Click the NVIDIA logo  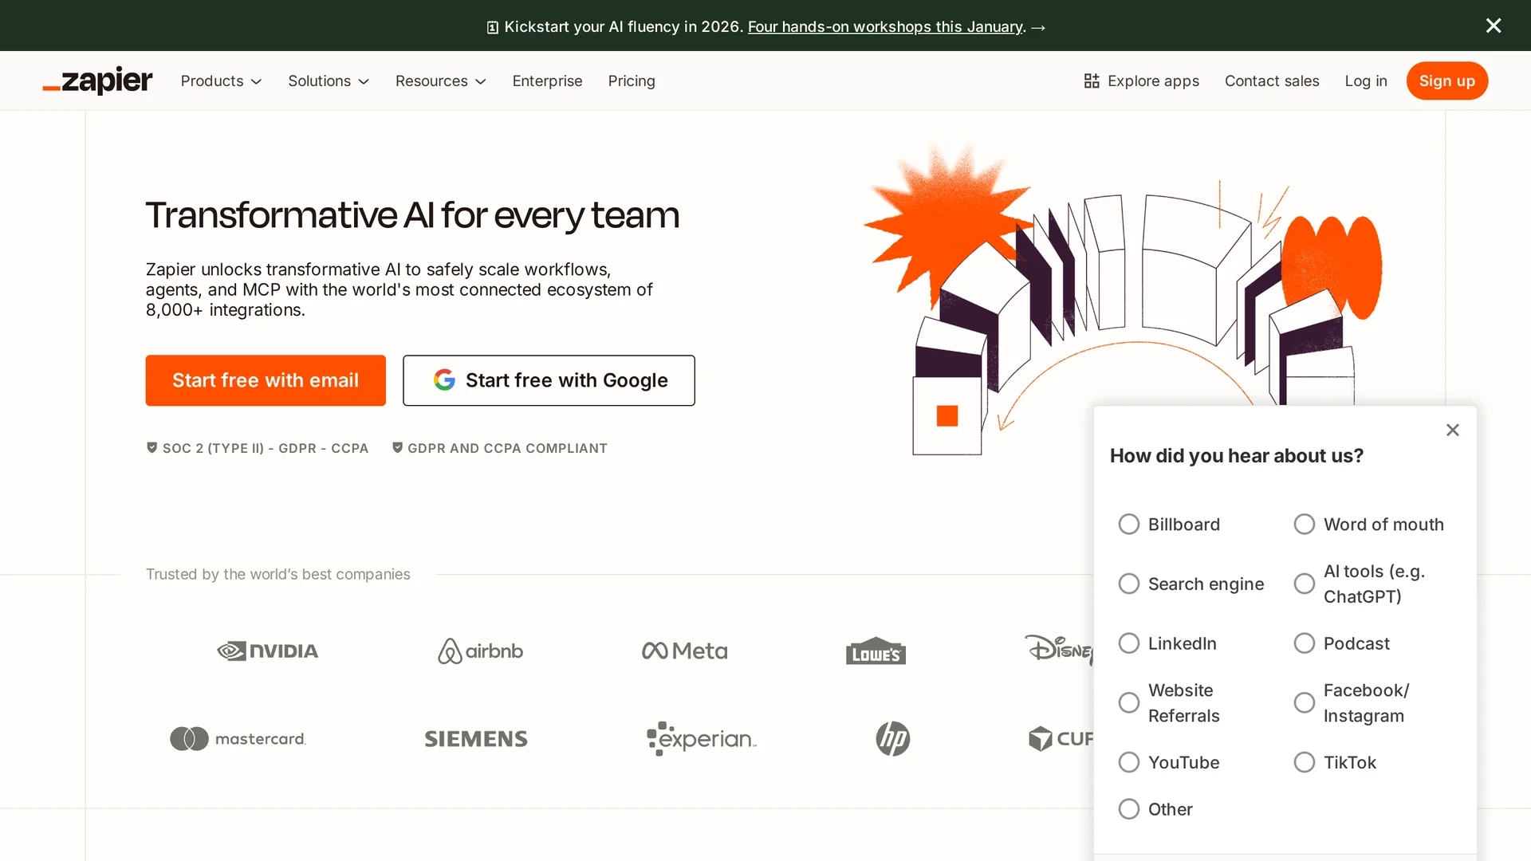point(268,651)
